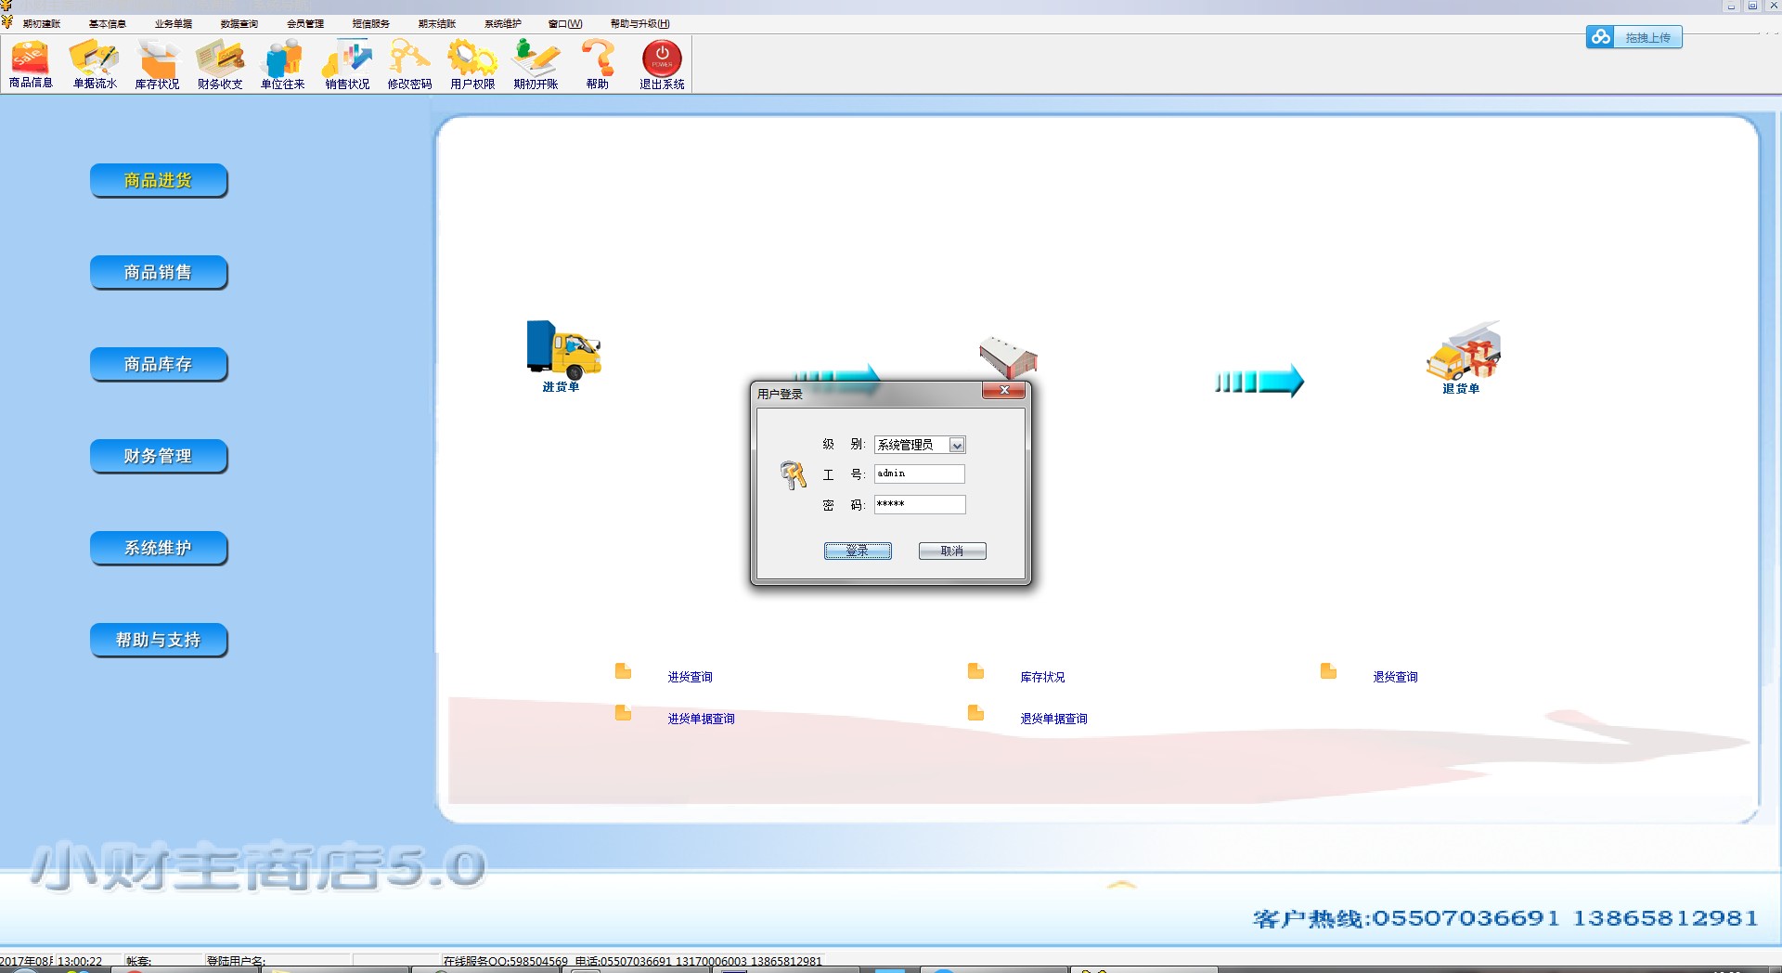Click the 工号 input field
This screenshot has width=1782, height=973.
click(919, 474)
